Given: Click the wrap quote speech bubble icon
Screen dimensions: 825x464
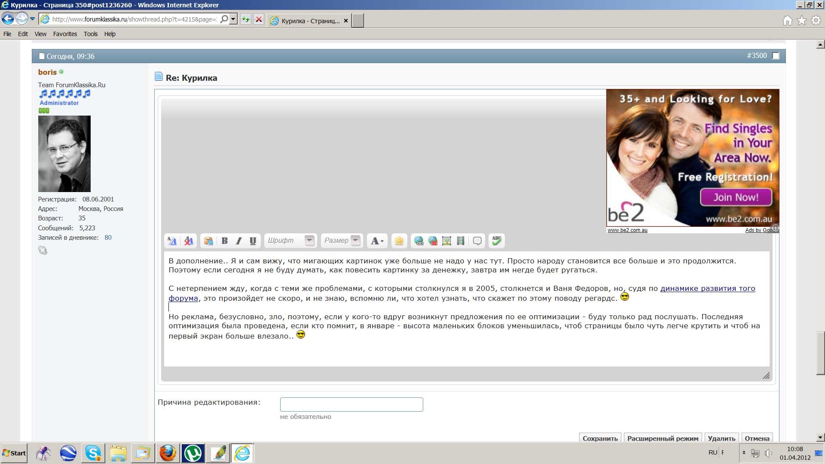Looking at the screenshot, I should [x=477, y=241].
